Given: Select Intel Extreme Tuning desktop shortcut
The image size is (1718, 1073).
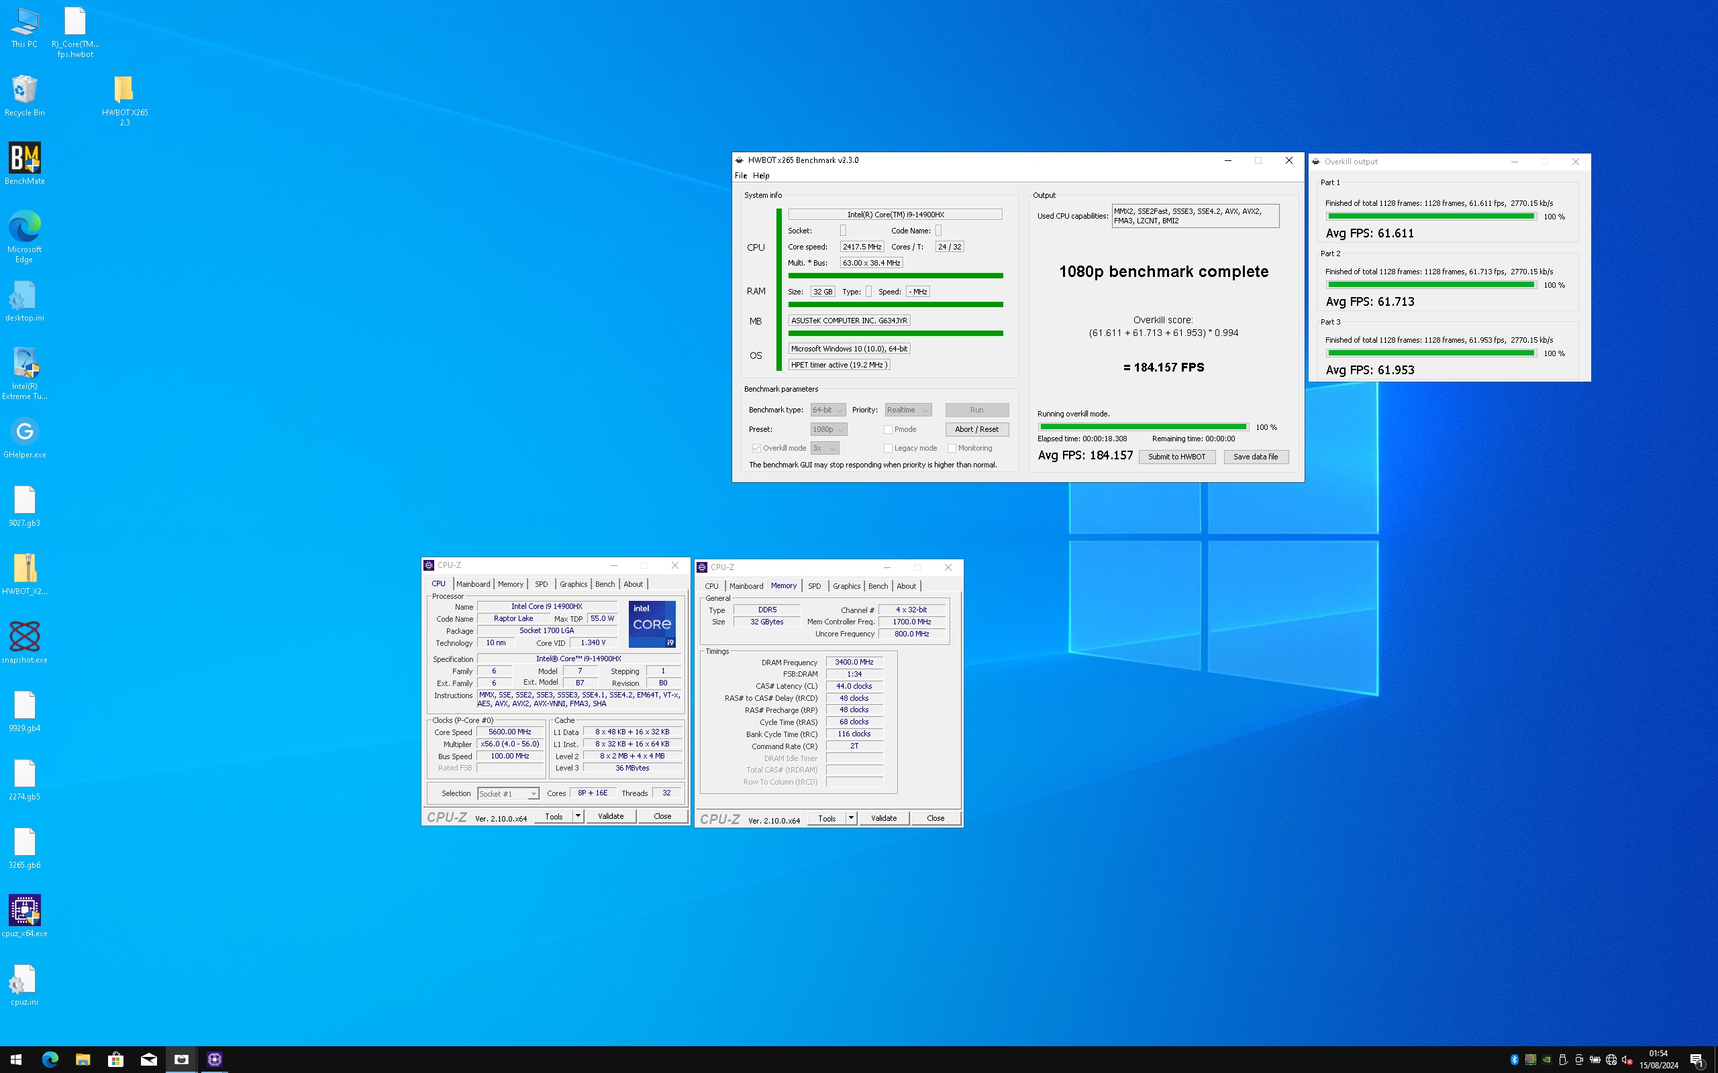Looking at the screenshot, I should click(x=25, y=374).
